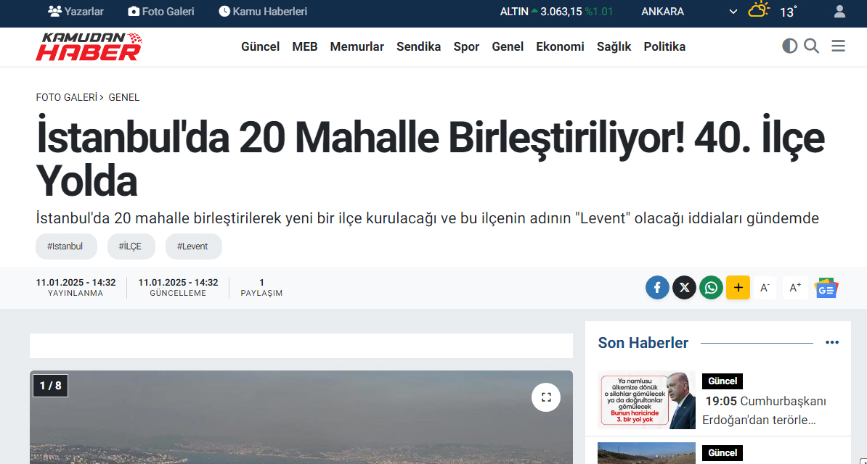Screen dimensions: 867x464
Task: Click the temperature 13° reading
Action: coord(789,12)
